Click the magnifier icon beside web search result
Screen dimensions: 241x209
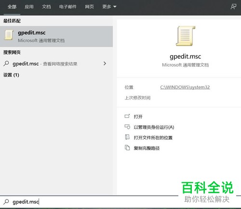[x=6, y=63]
